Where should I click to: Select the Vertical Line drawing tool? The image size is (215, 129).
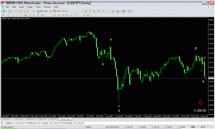pos(13,15)
